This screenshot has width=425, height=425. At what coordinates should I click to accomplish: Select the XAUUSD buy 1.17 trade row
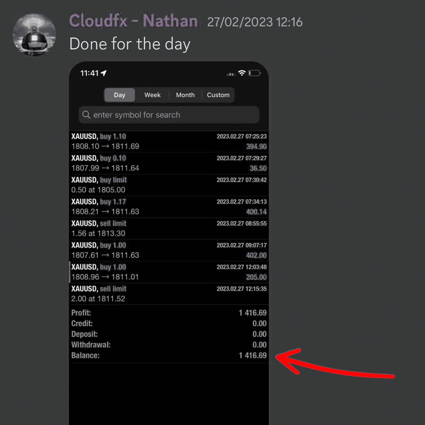169,207
